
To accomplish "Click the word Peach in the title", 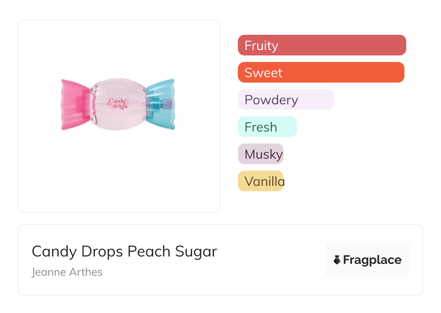I will tap(148, 251).
